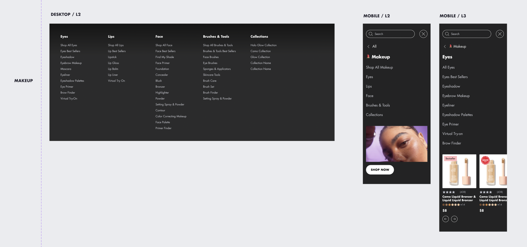Click the first product's Bestseller bronzer image
Image resolution: width=527 pixels, height=247 pixels.
tap(459, 172)
